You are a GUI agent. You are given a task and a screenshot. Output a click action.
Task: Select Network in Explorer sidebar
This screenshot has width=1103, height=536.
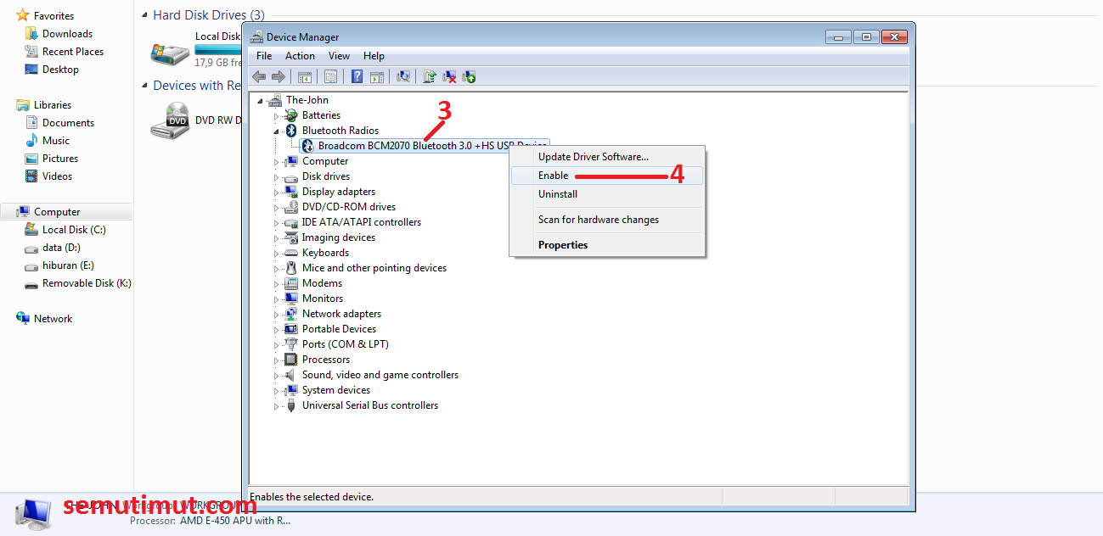coord(53,319)
